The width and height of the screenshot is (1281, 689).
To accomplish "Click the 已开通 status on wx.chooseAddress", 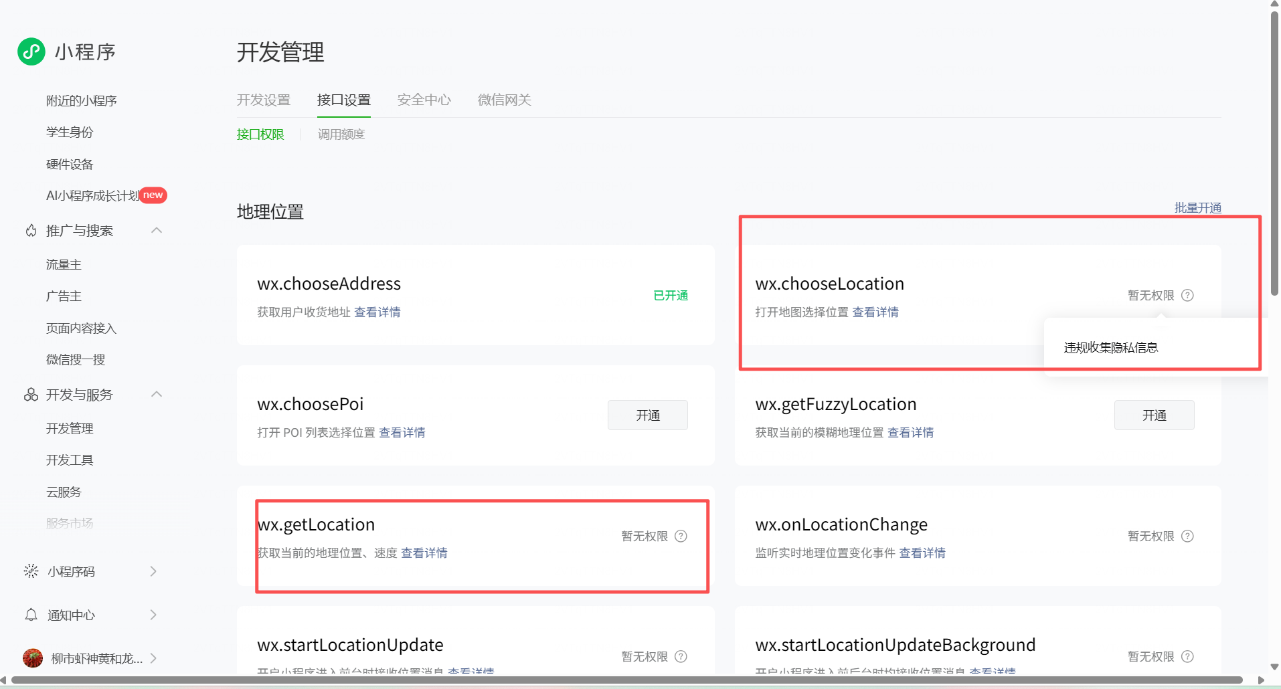I will click(671, 296).
